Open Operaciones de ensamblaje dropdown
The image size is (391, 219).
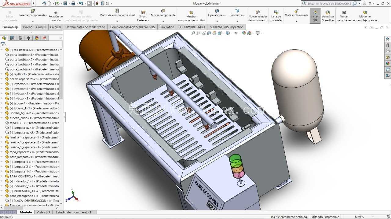[x=217, y=22]
